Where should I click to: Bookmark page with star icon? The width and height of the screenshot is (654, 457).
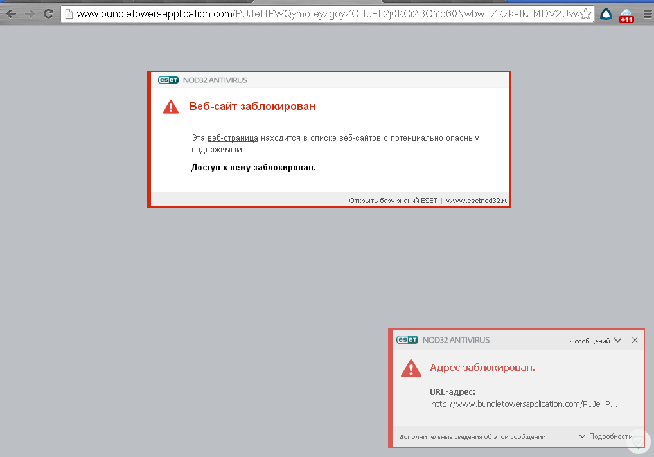click(x=586, y=13)
